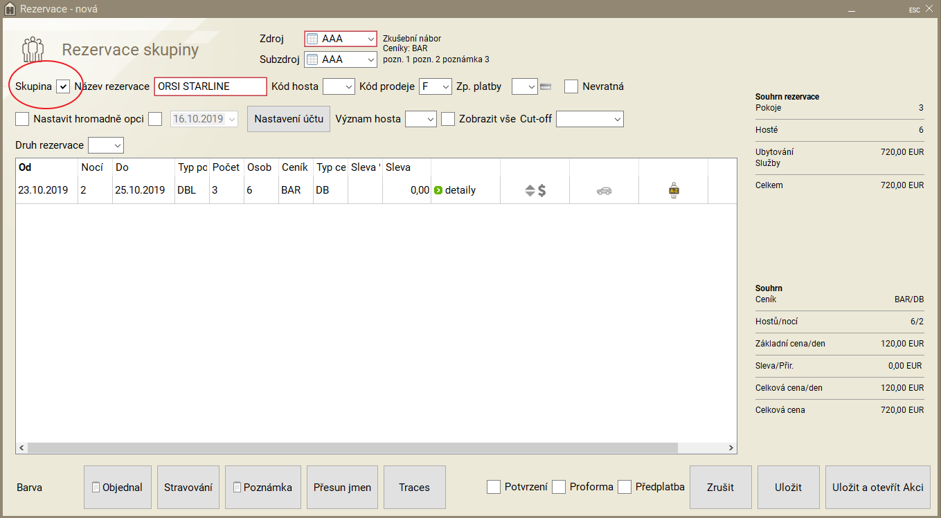Click the Uložit button
This screenshot has height=518, width=941.
click(788, 487)
